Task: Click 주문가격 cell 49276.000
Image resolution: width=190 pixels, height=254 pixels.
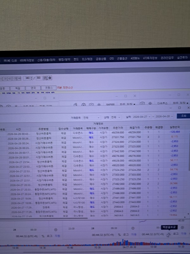Action: click(x=118, y=156)
